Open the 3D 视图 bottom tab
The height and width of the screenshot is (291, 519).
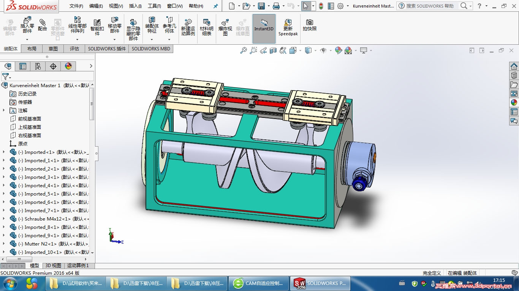tap(53, 266)
